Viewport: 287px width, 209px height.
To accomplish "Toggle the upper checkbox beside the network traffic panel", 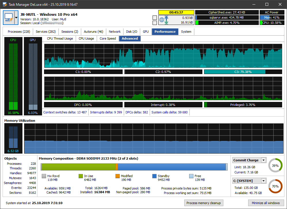I will [154, 18].
